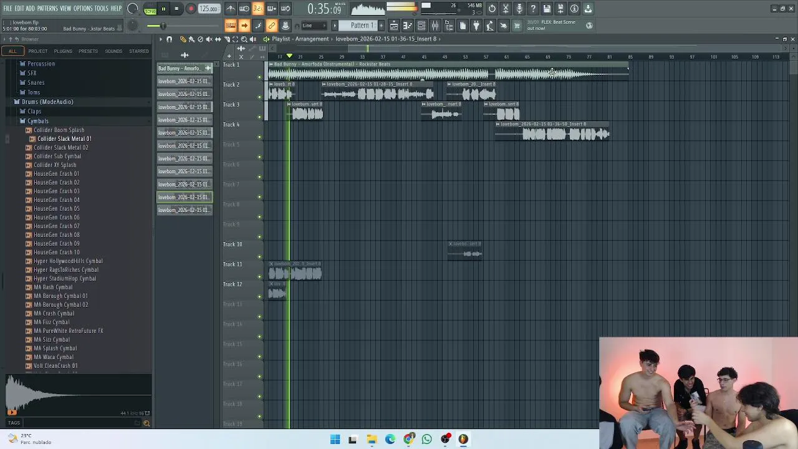Click the help question mark icon
798x449 pixels.
click(534, 9)
